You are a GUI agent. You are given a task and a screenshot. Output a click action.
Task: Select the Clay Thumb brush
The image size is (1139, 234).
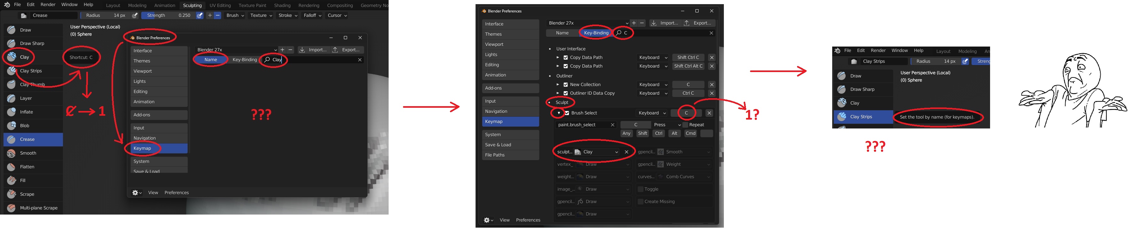[33, 84]
